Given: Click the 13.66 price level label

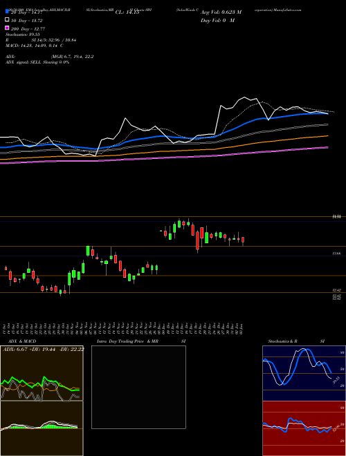Looking at the screenshot, I should (337, 254).
